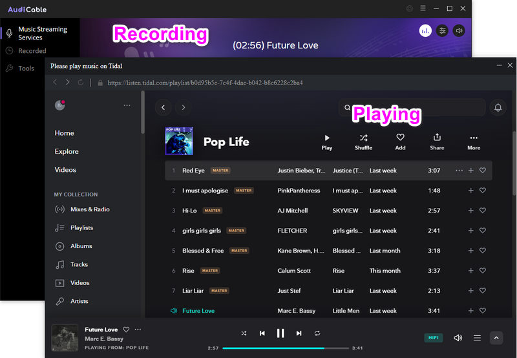Screen dimensions: 517x358
Task: Favorite the Blessed & Free track
Action: click(x=482, y=251)
